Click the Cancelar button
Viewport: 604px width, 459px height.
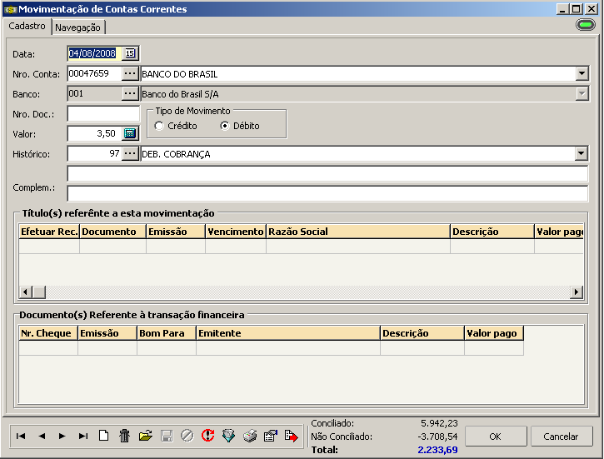tap(561, 437)
